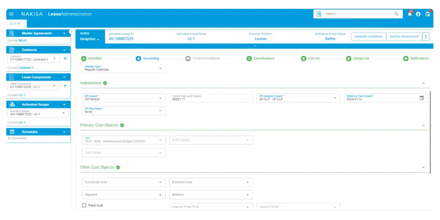Click the notifications bell icon
Viewport: 440px width, 220px height.
pyautogui.click(x=409, y=14)
